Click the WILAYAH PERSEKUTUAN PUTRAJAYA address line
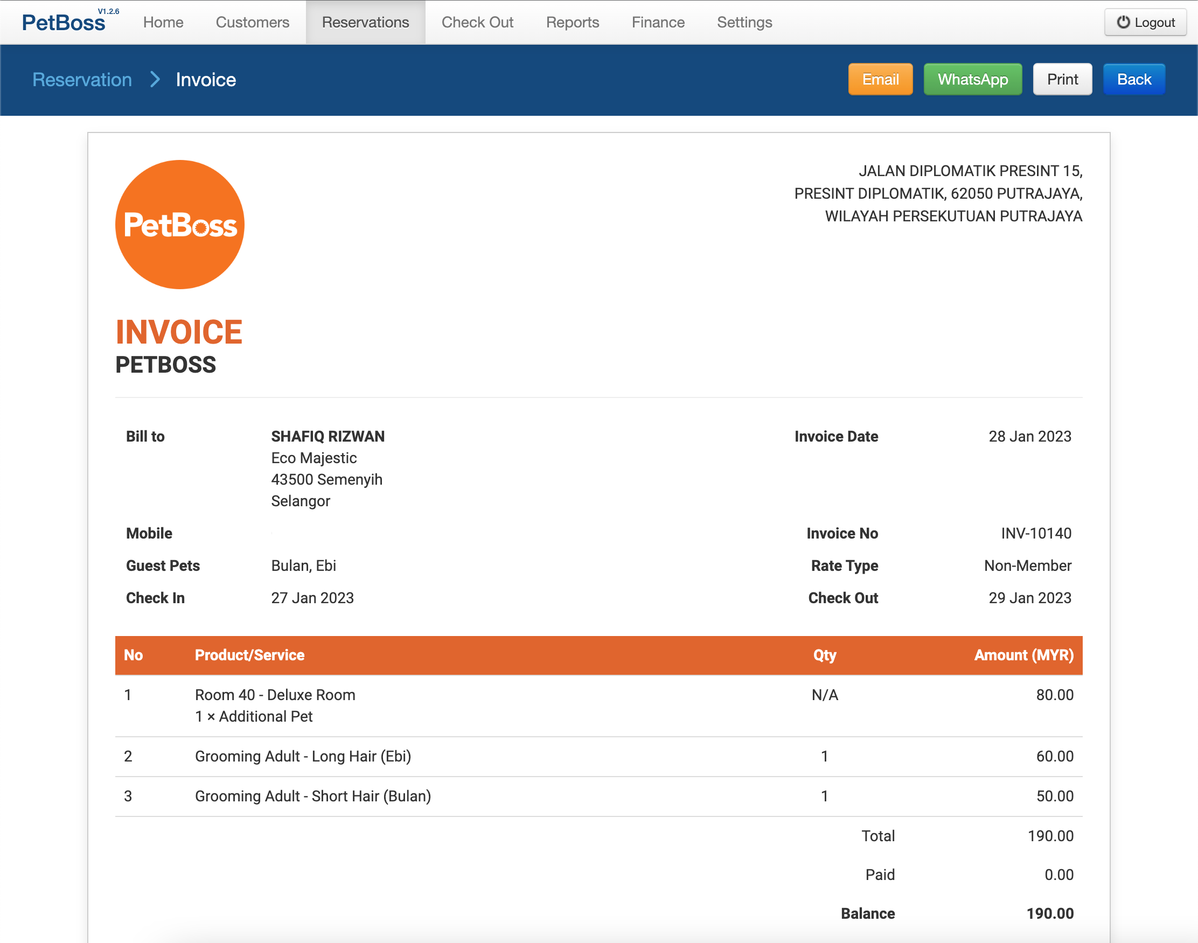This screenshot has height=943, width=1198. tap(953, 216)
